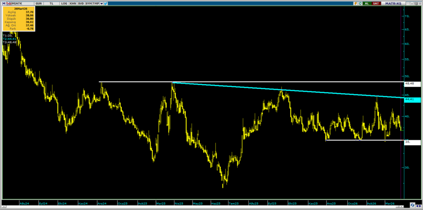Click the T2:44,41 indicator label
The height and width of the screenshot is (210, 423).
tap(10, 39)
